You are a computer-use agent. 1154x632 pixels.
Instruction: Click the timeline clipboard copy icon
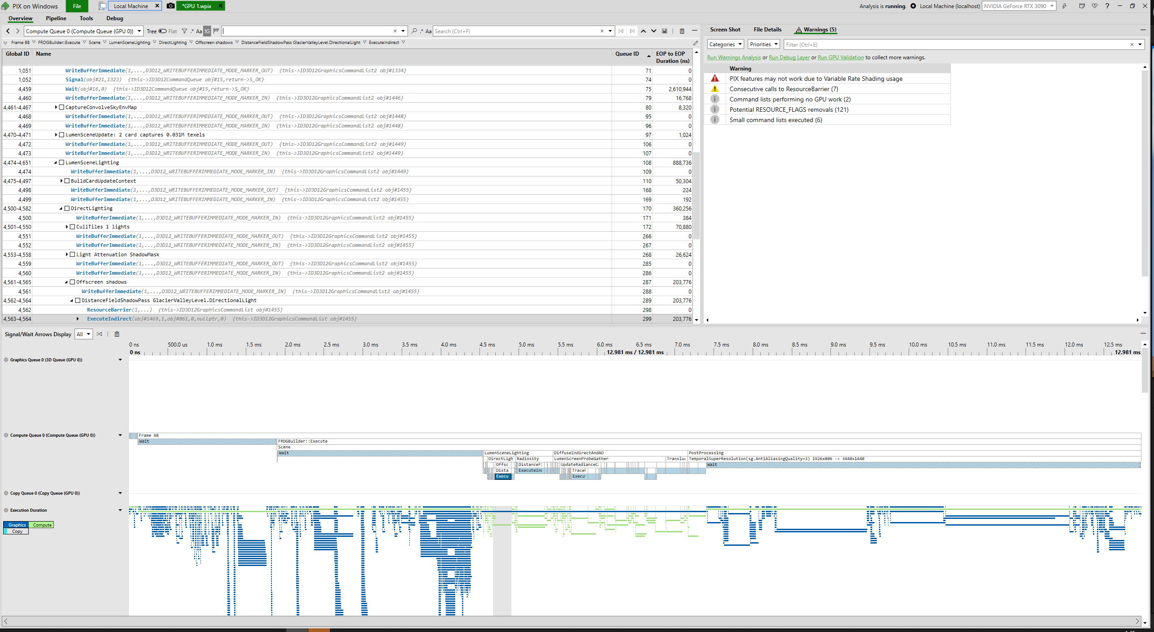(x=117, y=334)
